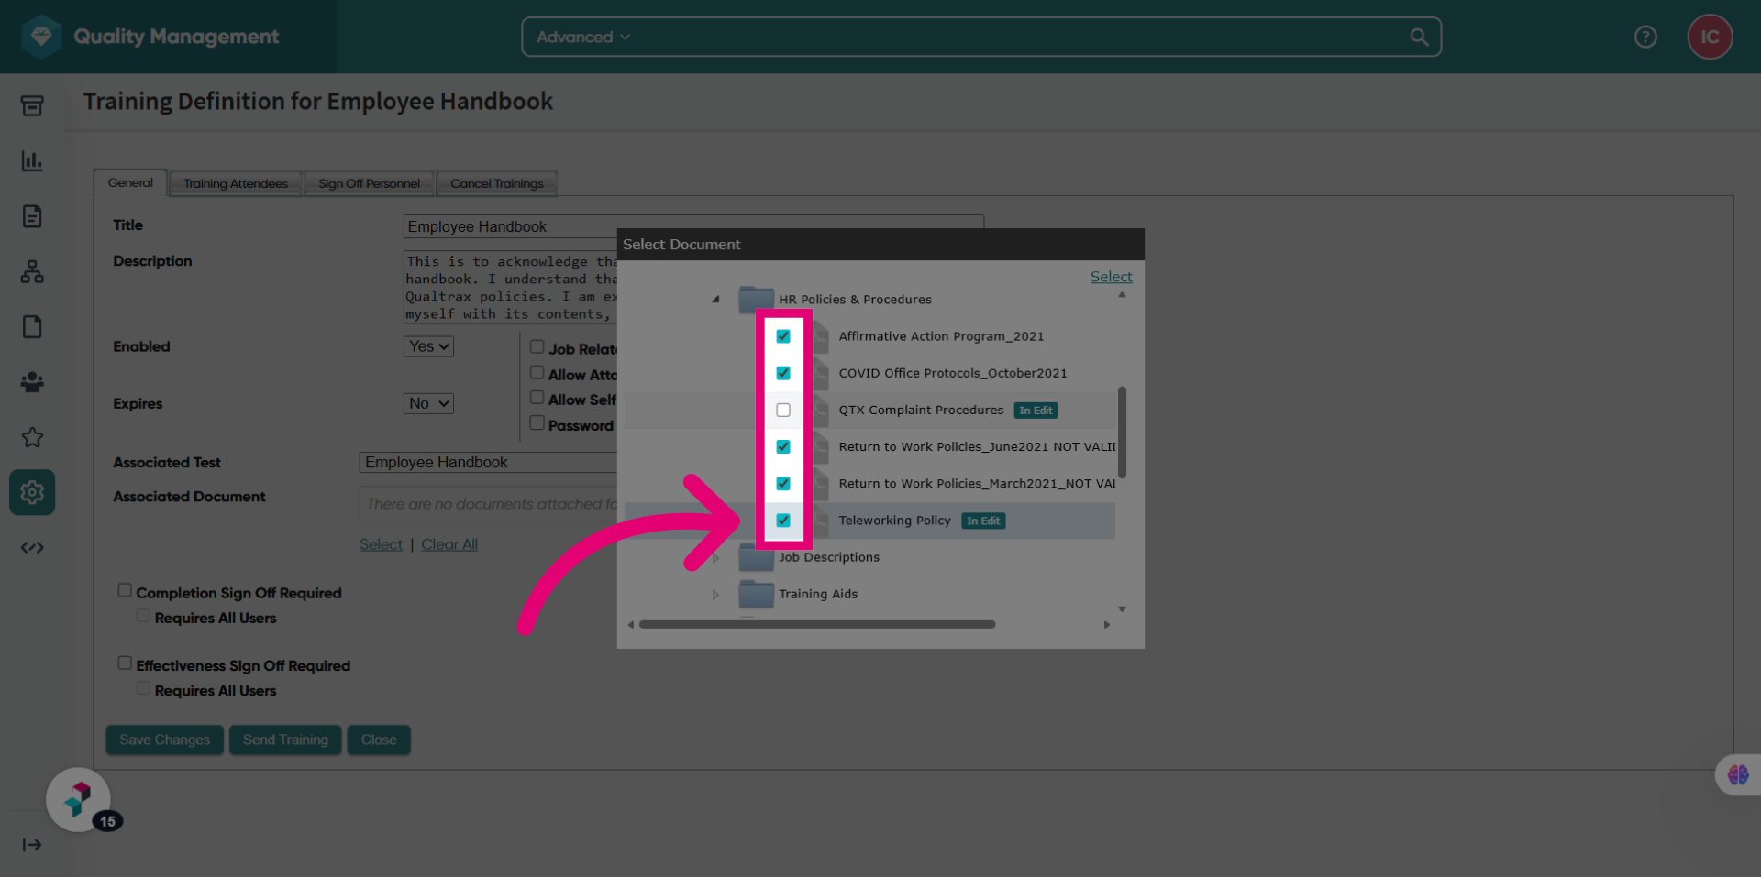Enable Effectiveness Sign Off Required

(x=125, y=663)
